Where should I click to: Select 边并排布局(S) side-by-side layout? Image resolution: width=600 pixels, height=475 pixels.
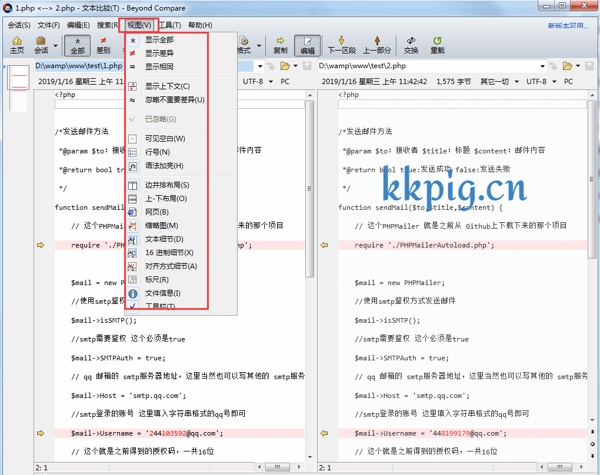point(181,185)
